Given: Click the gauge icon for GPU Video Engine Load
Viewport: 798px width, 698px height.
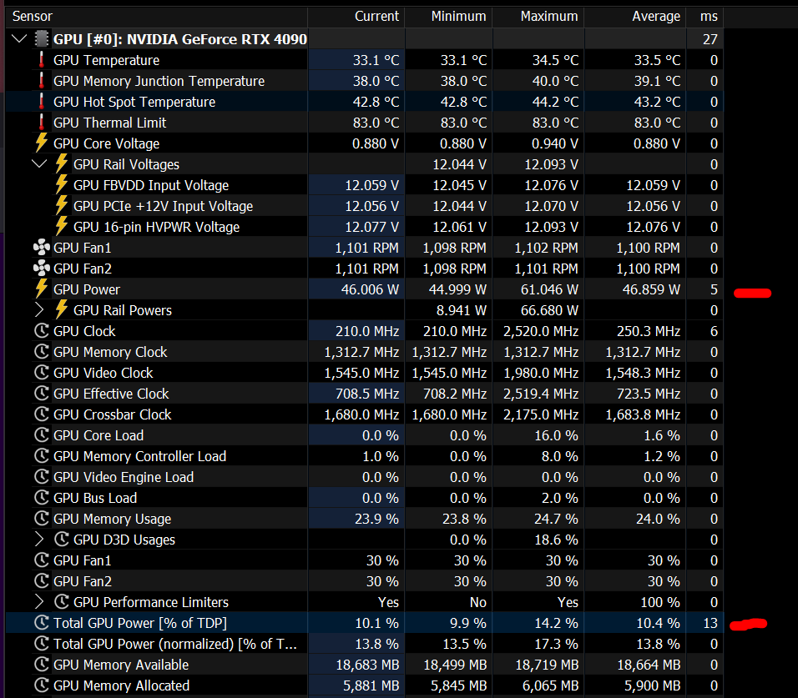Looking at the screenshot, I should (41, 476).
